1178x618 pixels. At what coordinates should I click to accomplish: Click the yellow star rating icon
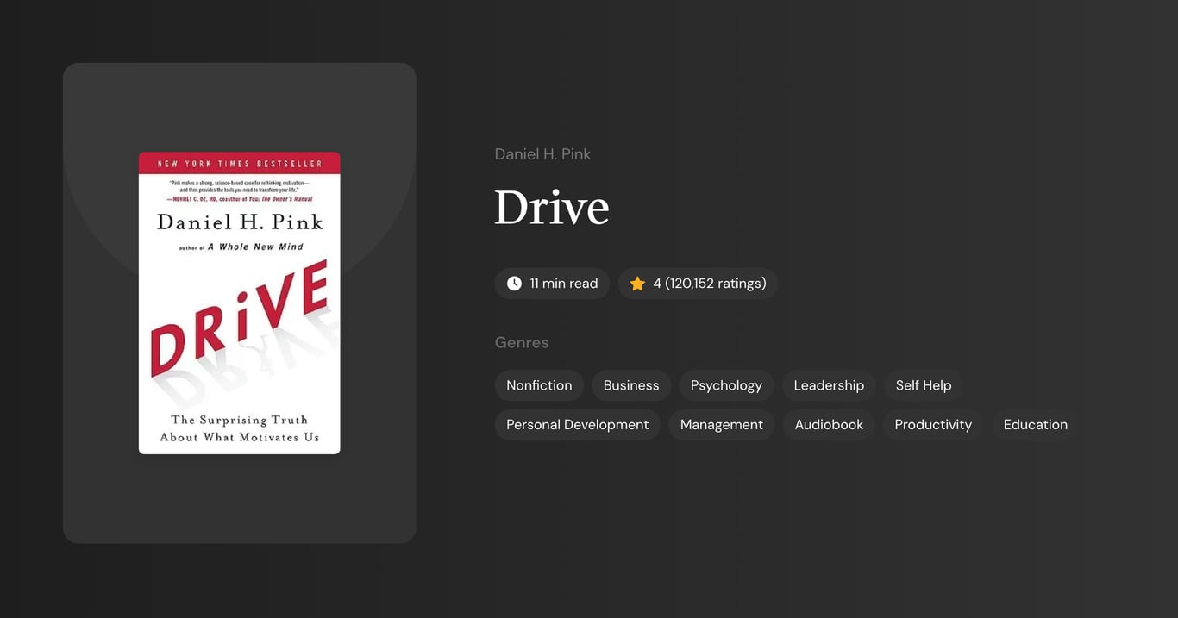pyautogui.click(x=637, y=284)
